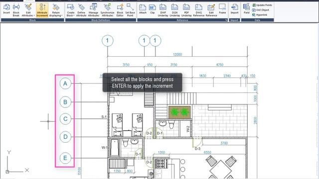
Task: Click the Insert block tool
Action: tap(6, 9)
